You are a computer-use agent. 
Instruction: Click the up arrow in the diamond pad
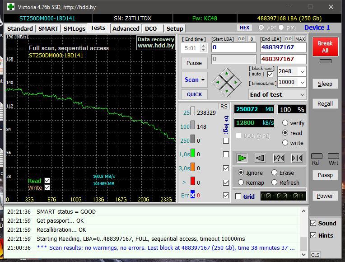227,74
